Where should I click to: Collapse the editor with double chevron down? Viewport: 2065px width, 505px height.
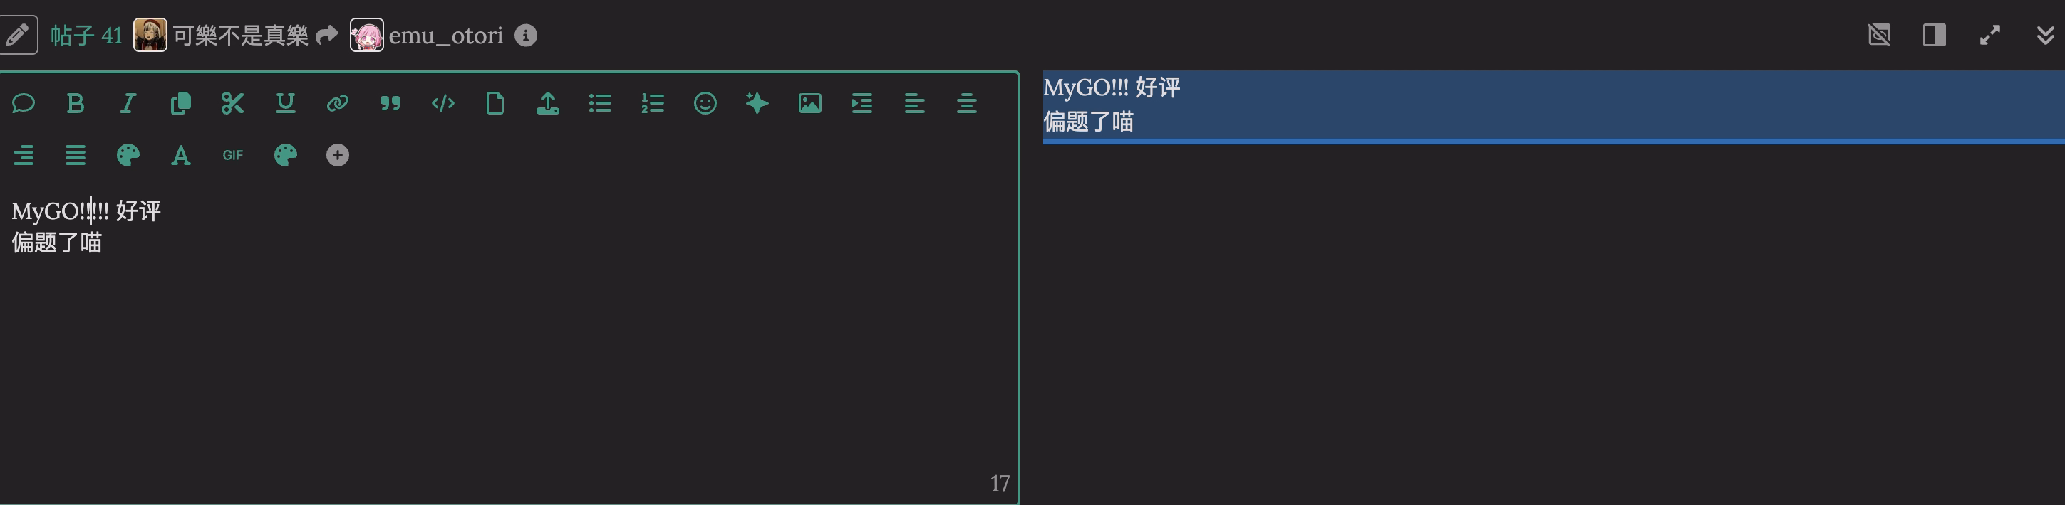pyautogui.click(x=2046, y=36)
